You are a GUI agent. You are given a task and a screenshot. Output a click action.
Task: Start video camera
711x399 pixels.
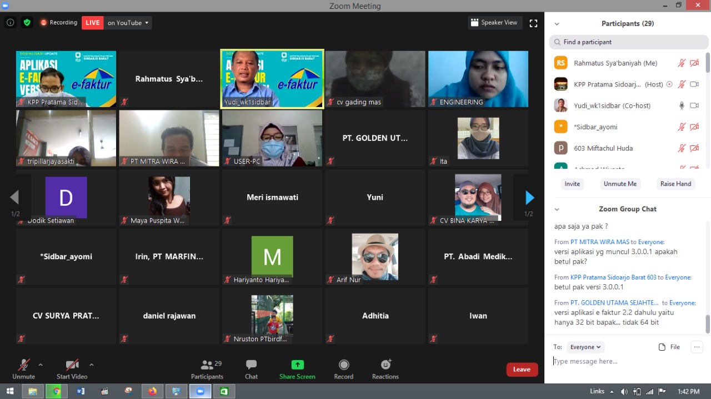click(72, 369)
